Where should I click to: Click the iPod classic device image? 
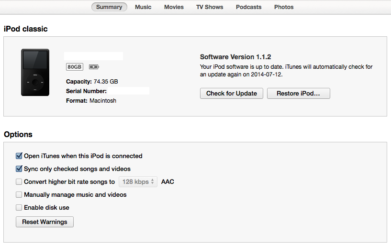[35, 73]
